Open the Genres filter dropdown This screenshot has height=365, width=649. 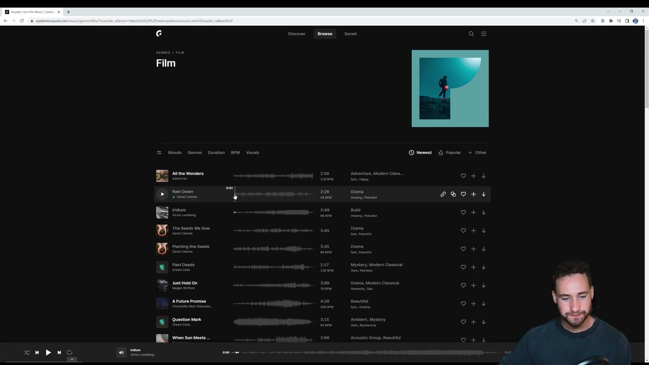pyautogui.click(x=195, y=152)
